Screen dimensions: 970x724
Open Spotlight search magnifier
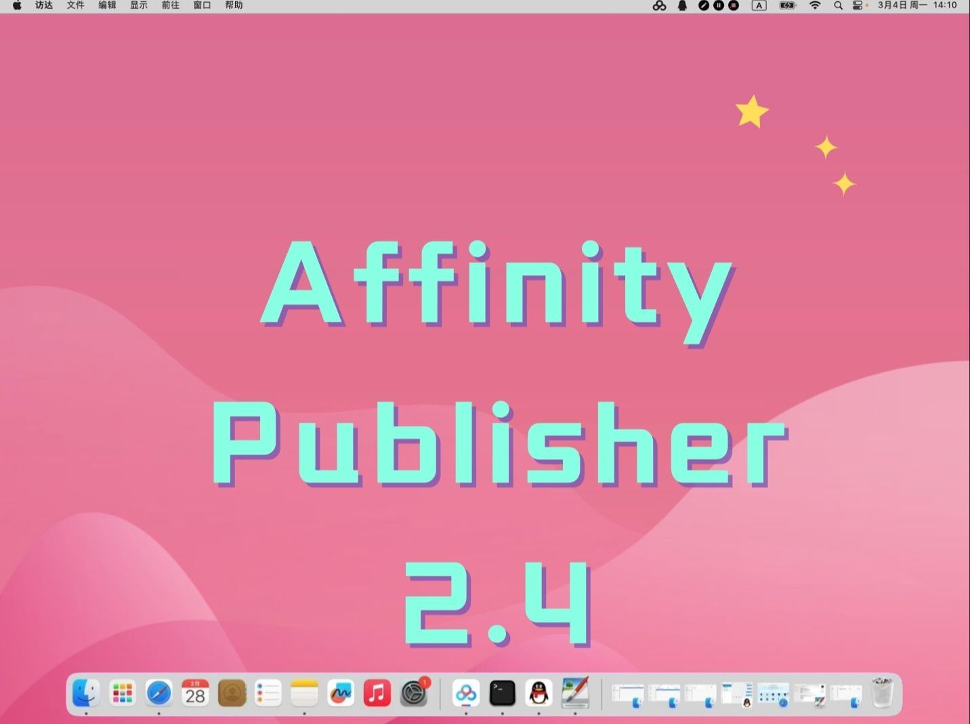[x=838, y=5]
